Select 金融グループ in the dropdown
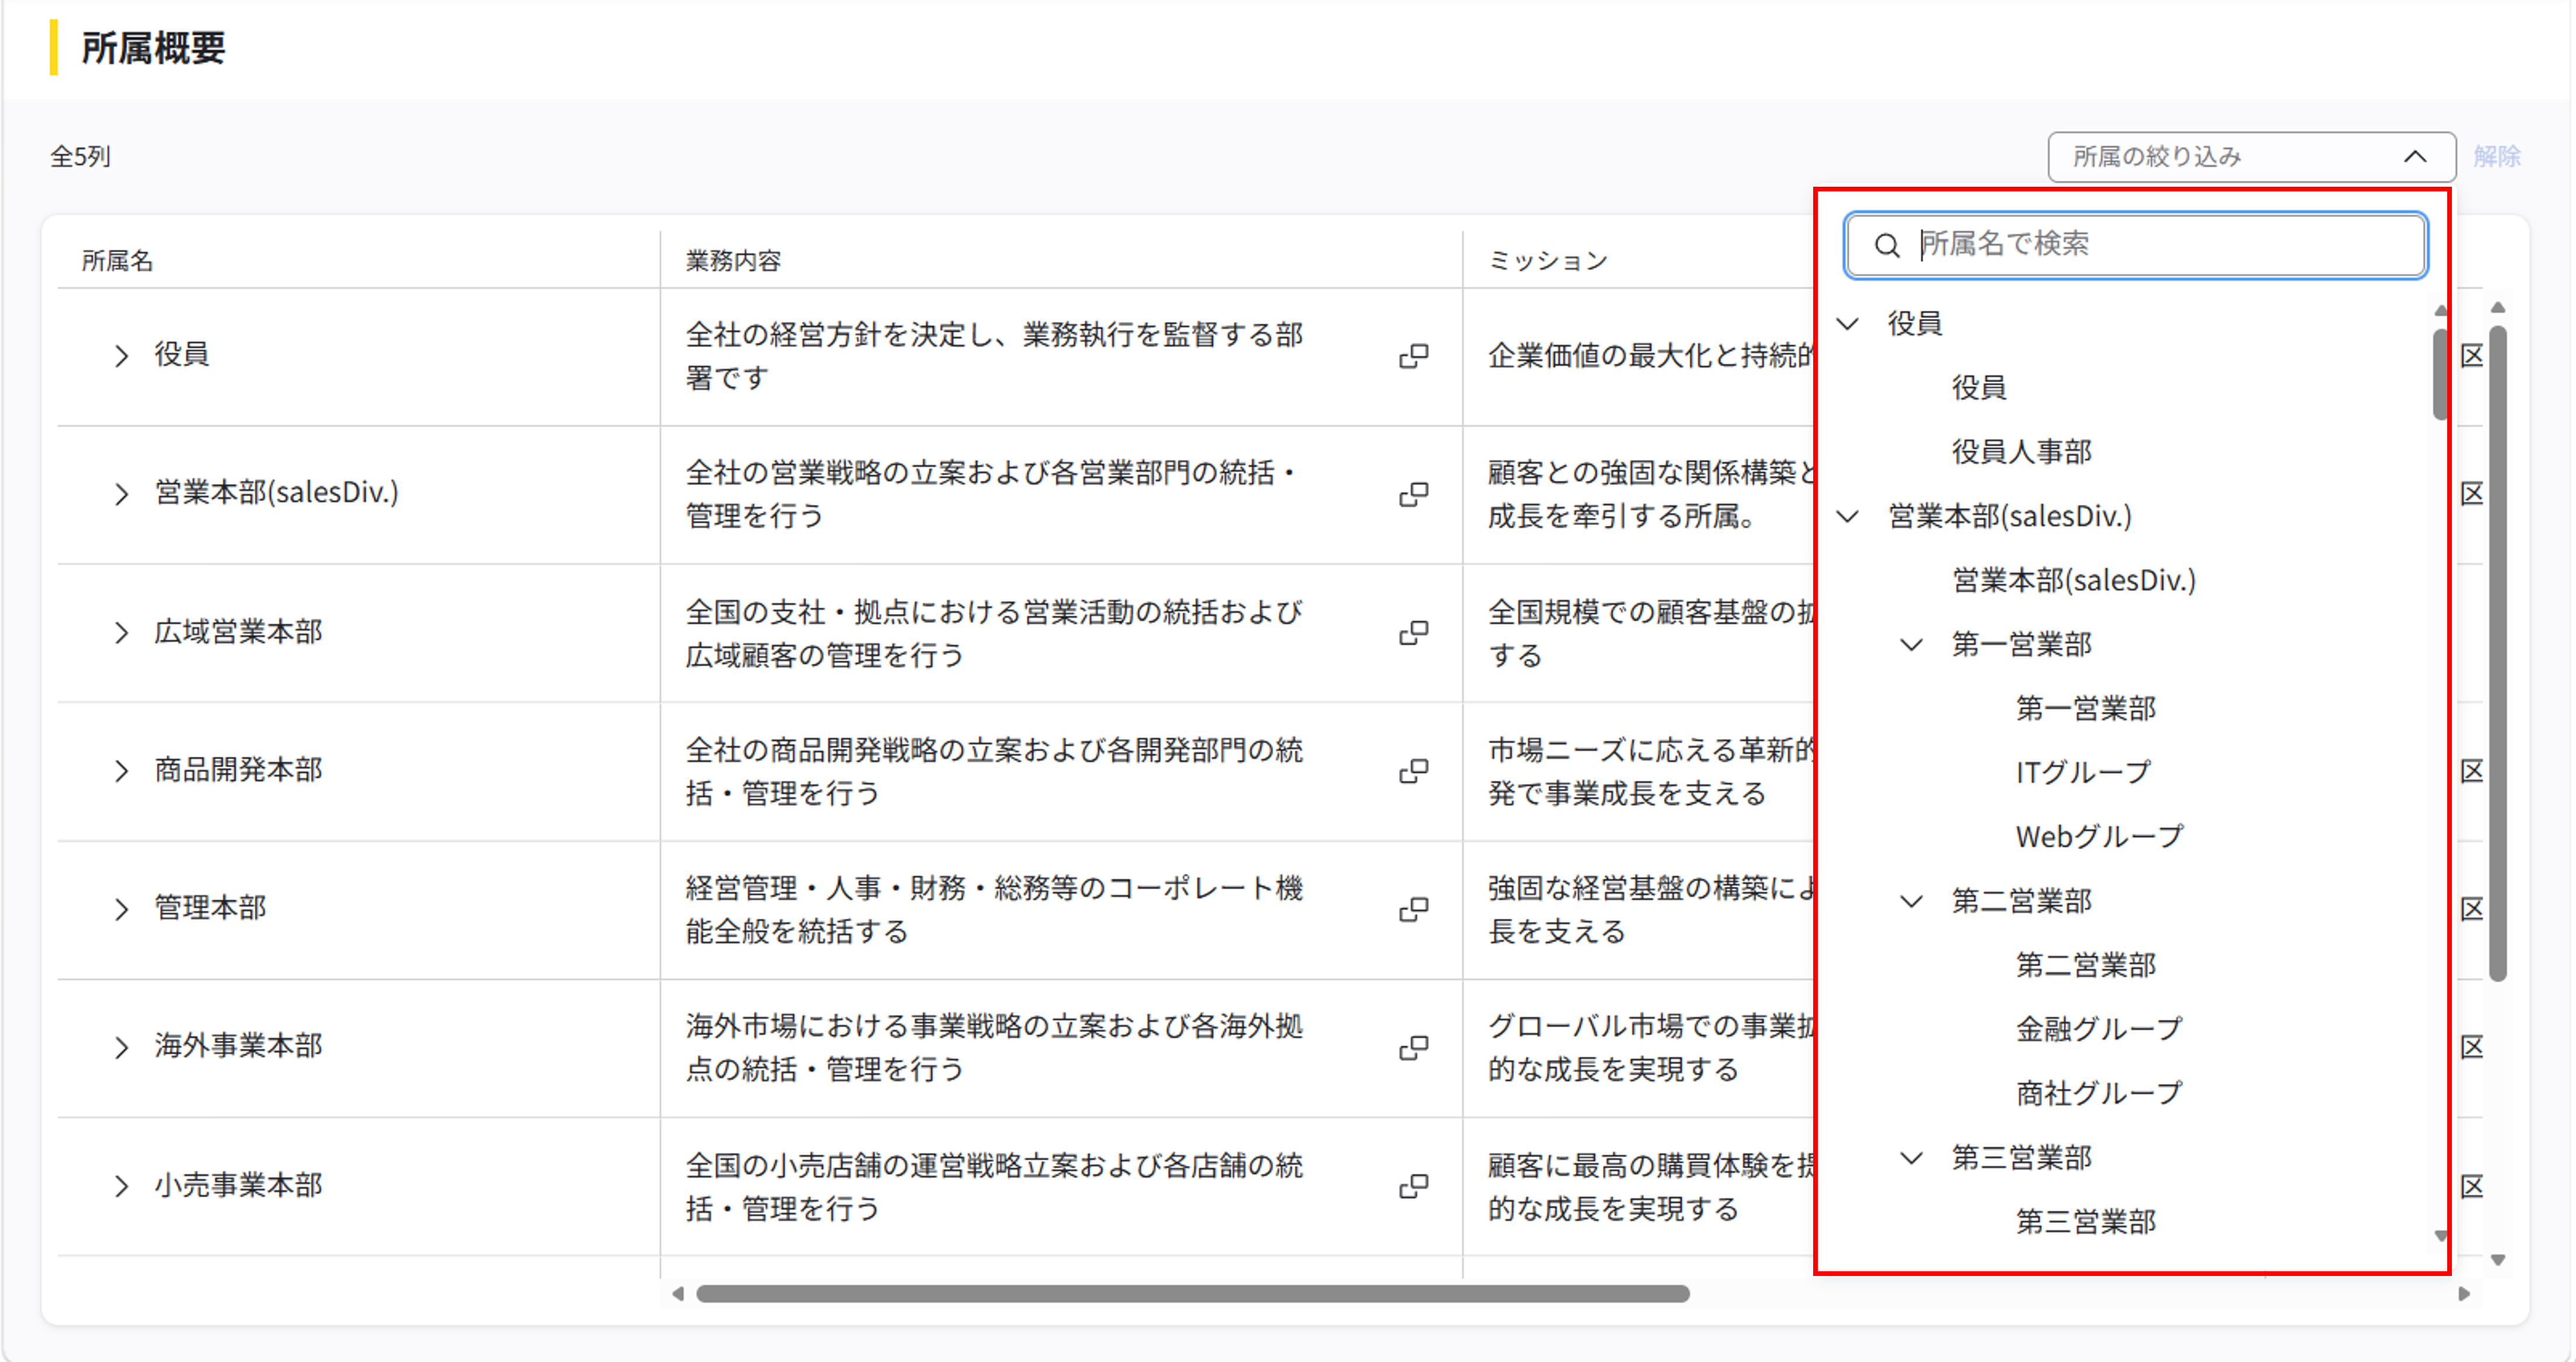The width and height of the screenshot is (2576, 1362). [x=2099, y=1030]
